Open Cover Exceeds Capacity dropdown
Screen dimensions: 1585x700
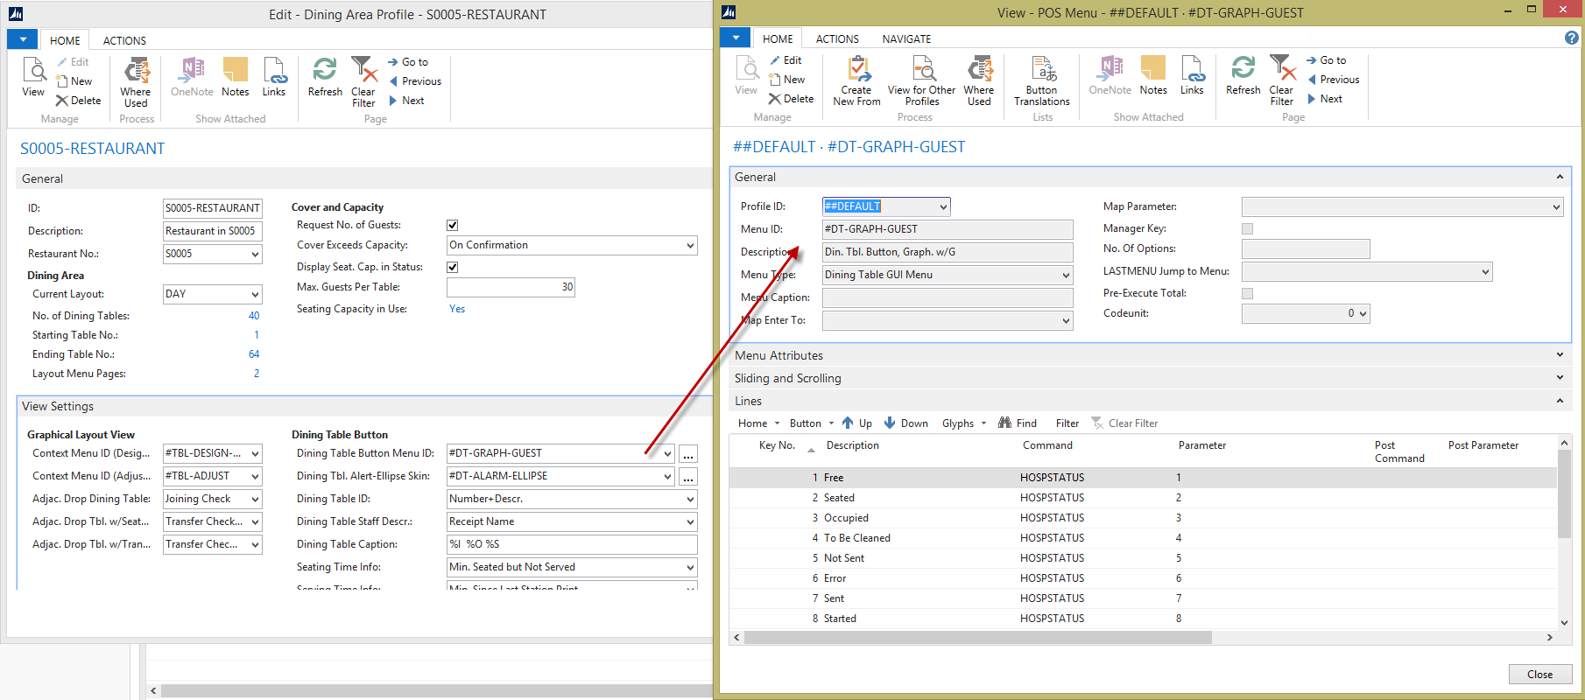(x=691, y=246)
